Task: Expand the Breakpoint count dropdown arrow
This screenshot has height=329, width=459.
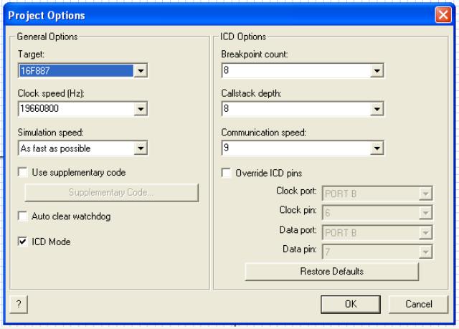Action: [377, 70]
